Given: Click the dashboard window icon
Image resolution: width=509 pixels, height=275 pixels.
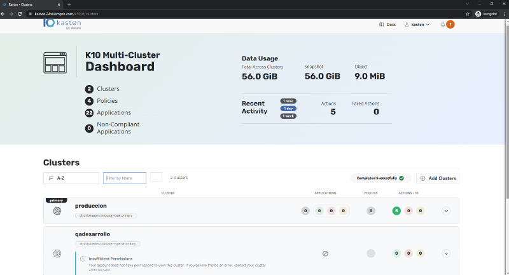Looking at the screenshot, I should pos(55,62).
